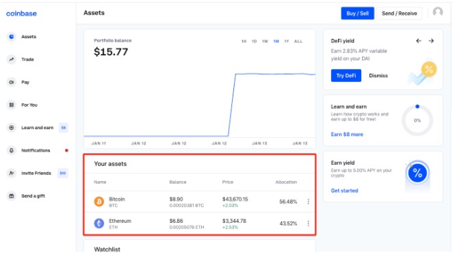The image size is (453, 257).
Task: Open Notifications in the sidebar
Action: pyautogui.click(x=36, y=150)
